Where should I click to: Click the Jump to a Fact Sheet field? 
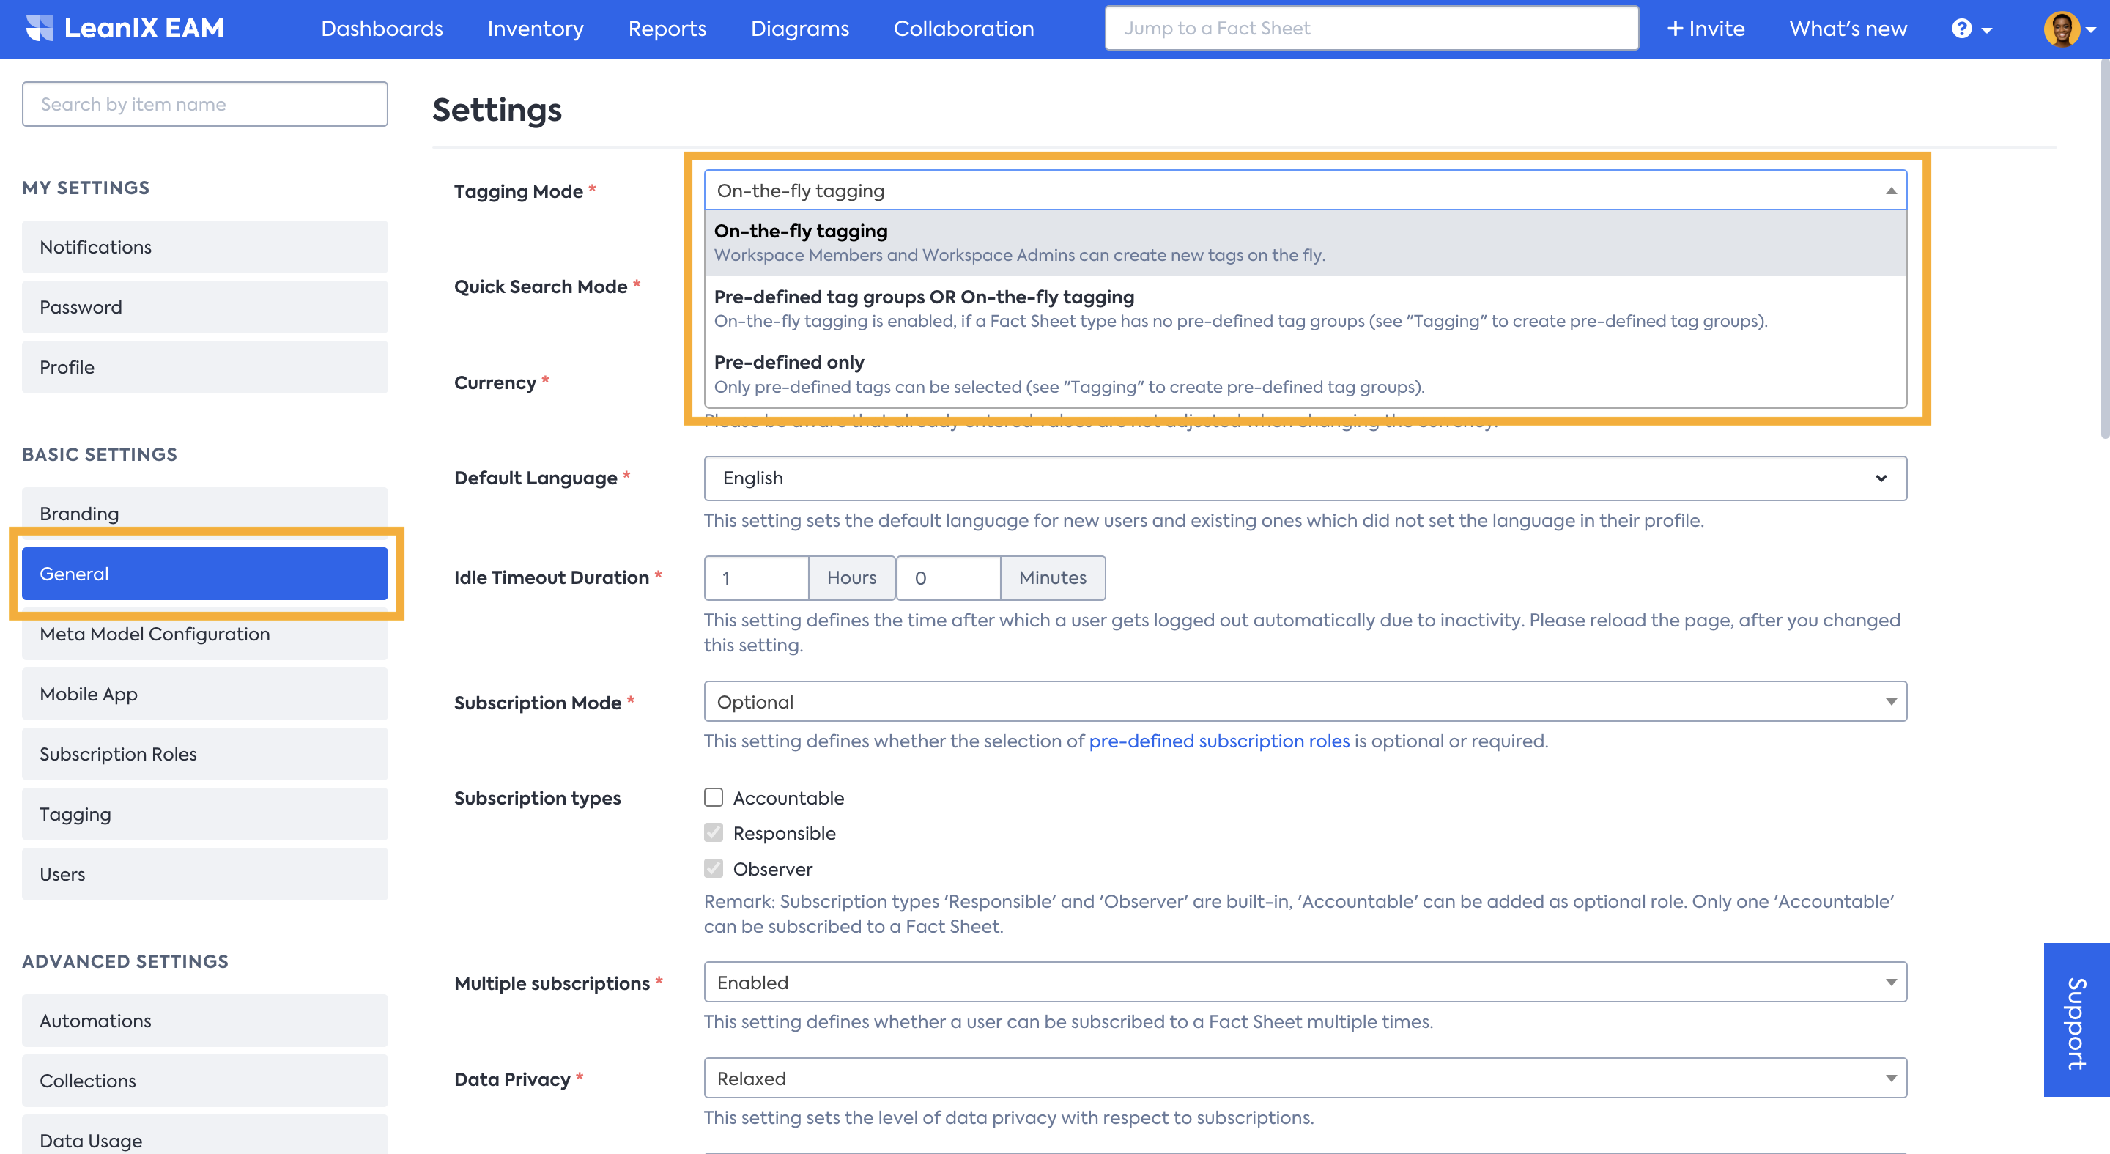click(x=1371, y=29)
